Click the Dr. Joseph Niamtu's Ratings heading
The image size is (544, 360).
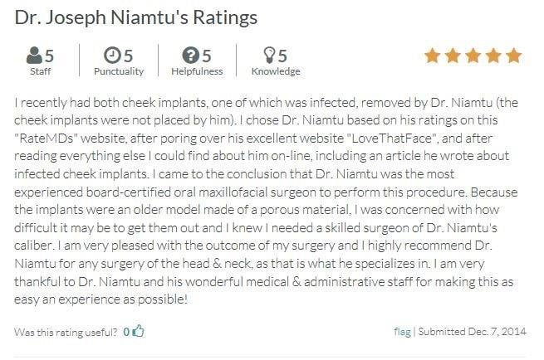coord(135,17)
